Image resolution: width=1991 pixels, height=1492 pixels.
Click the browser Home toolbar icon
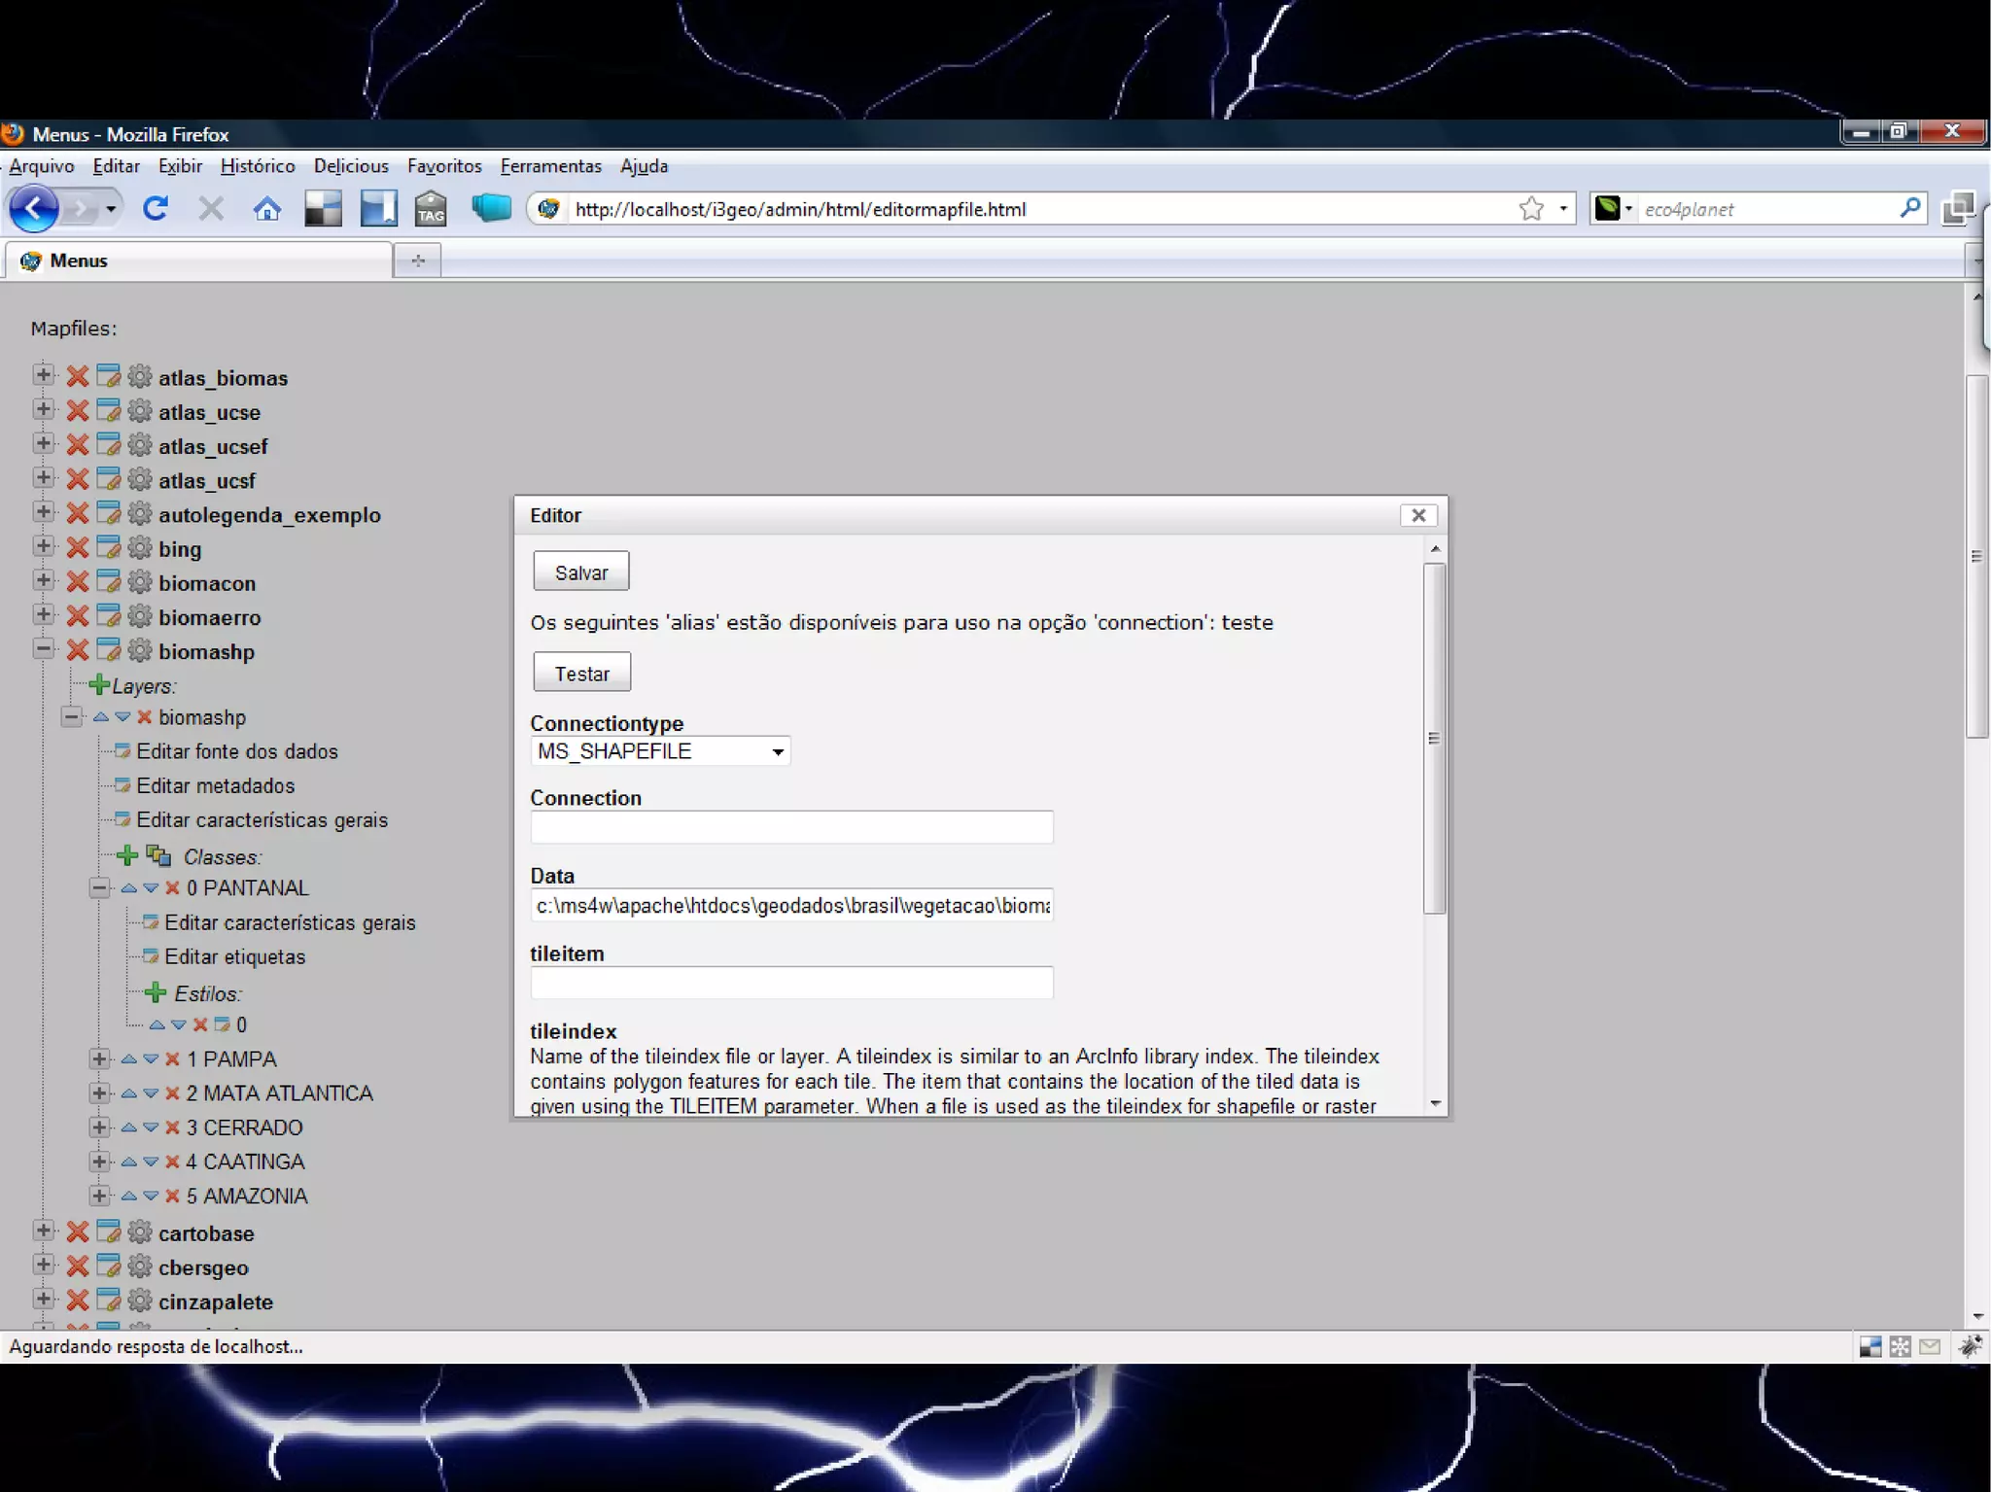[x=267, y=209]
